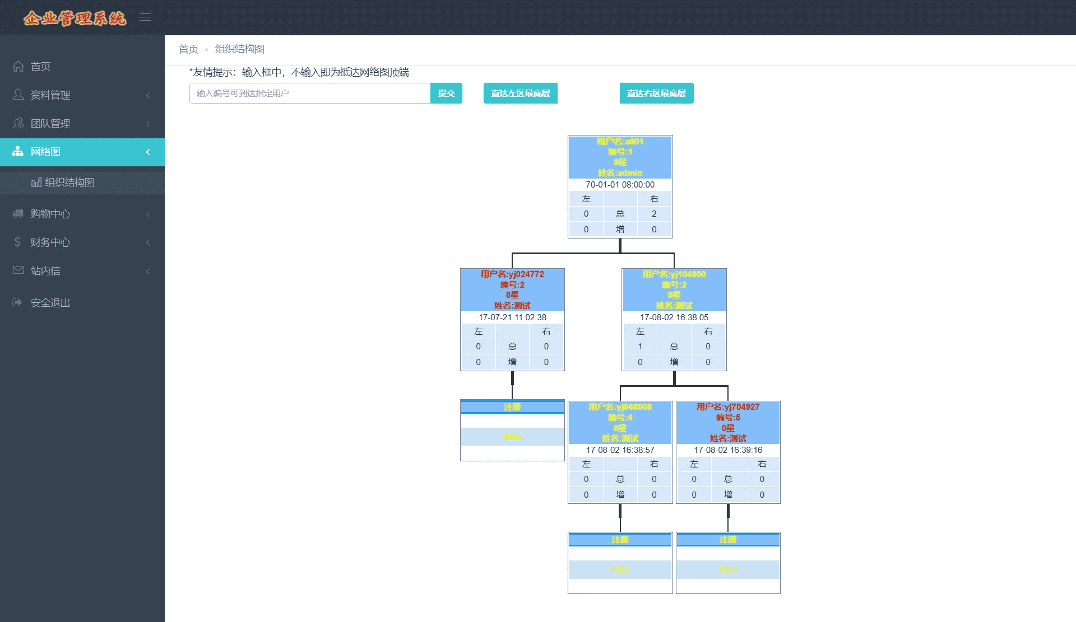Screen dimensions: 1076x622
Task: Click the truck icon for 购物中心
Action: click(x=18, y=214)
